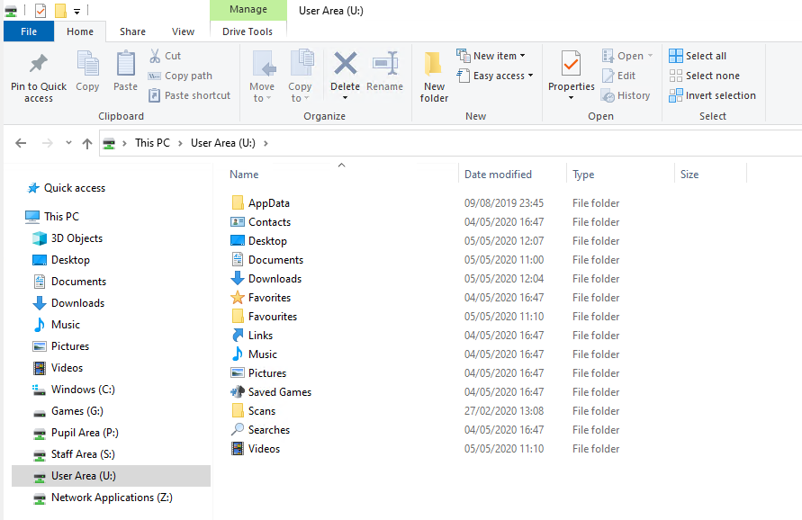Switch to the Share tab
This screenshot has height=520, width=802.
(x=132, y=31)
